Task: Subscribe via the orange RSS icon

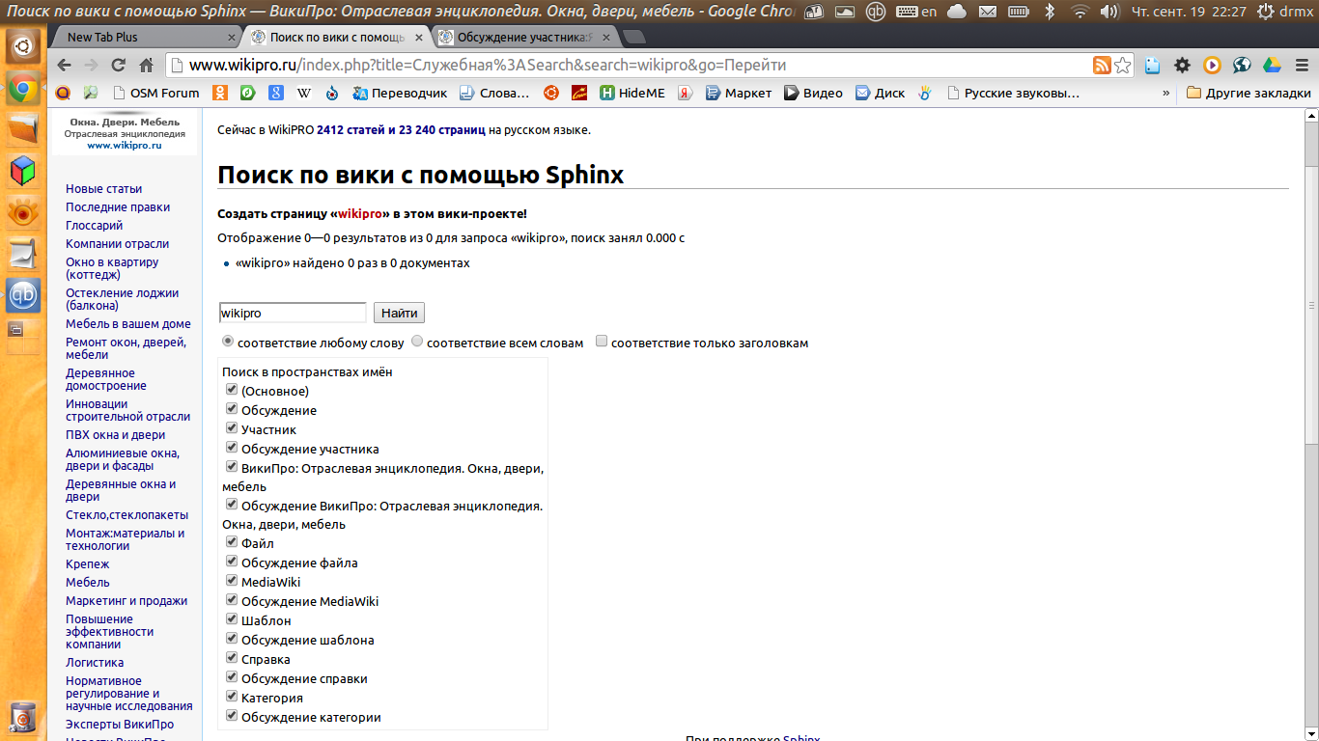Action: [1102, 66]
